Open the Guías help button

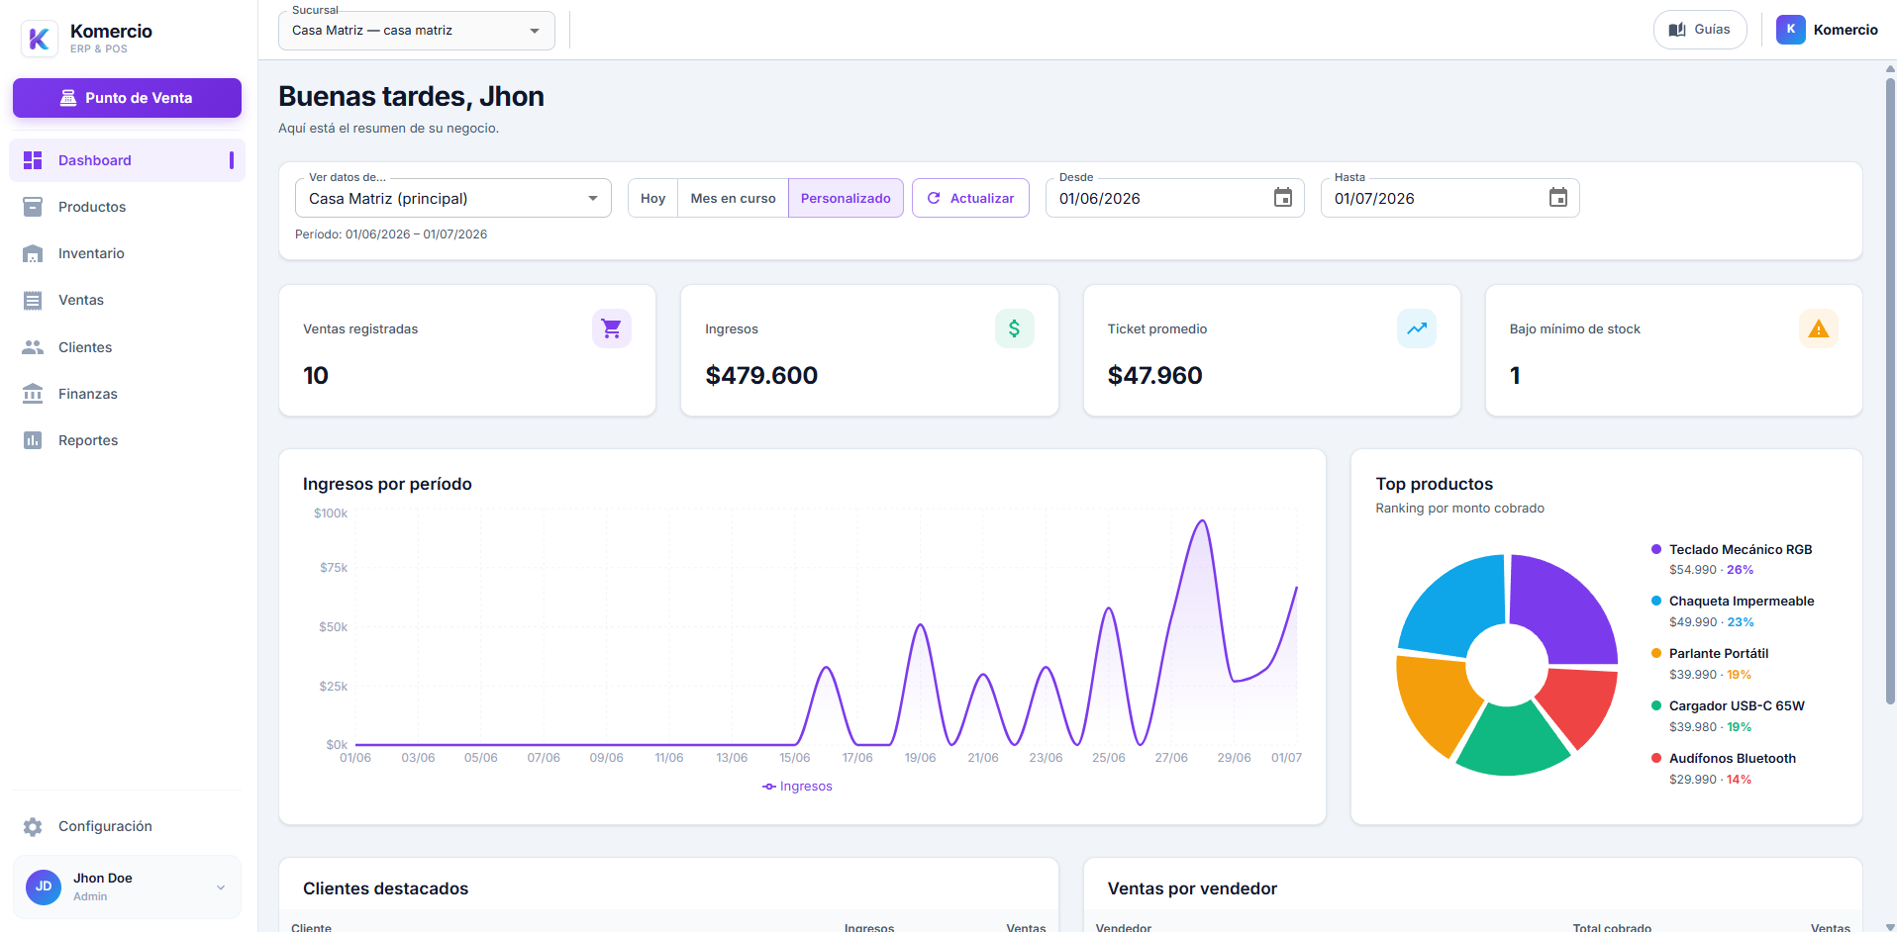pos(1700,30)
